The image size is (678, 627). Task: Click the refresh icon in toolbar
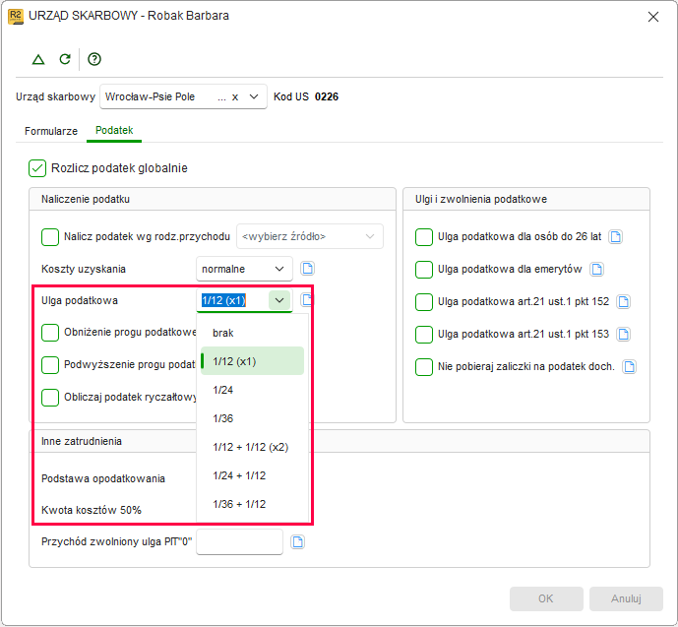pyautogui.click(x=65, y=59)
